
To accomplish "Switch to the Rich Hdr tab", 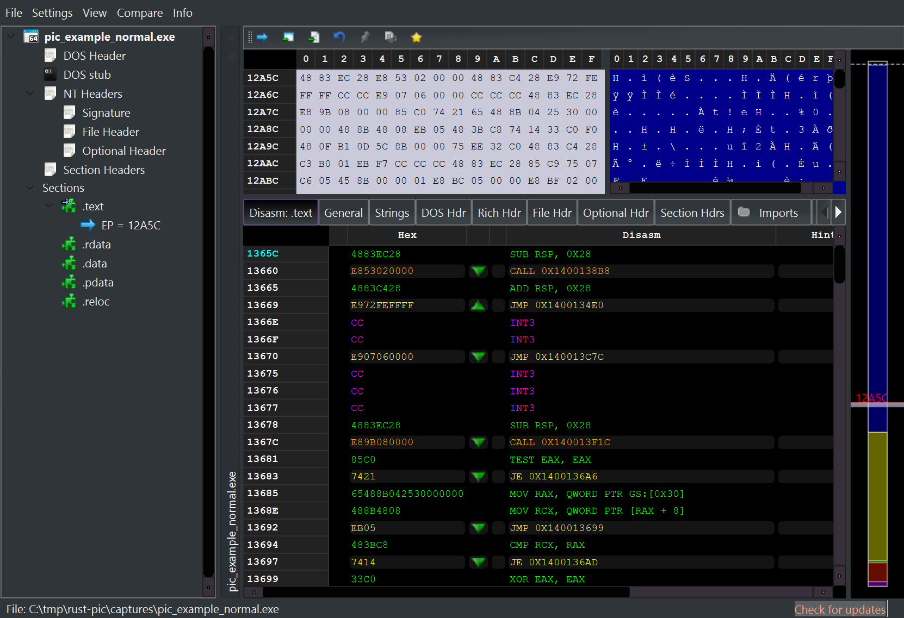I will (x=499, y=213).
